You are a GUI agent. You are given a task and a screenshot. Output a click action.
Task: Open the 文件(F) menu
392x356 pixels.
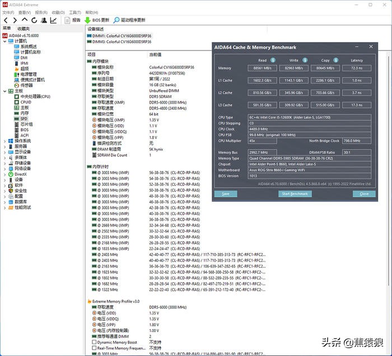point(8,12)
